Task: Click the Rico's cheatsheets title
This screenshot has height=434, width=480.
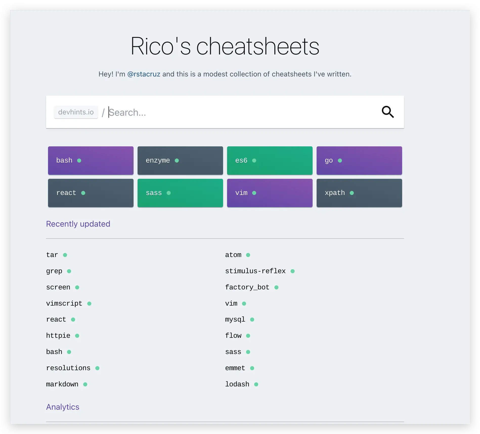Action: click(225, 46)
